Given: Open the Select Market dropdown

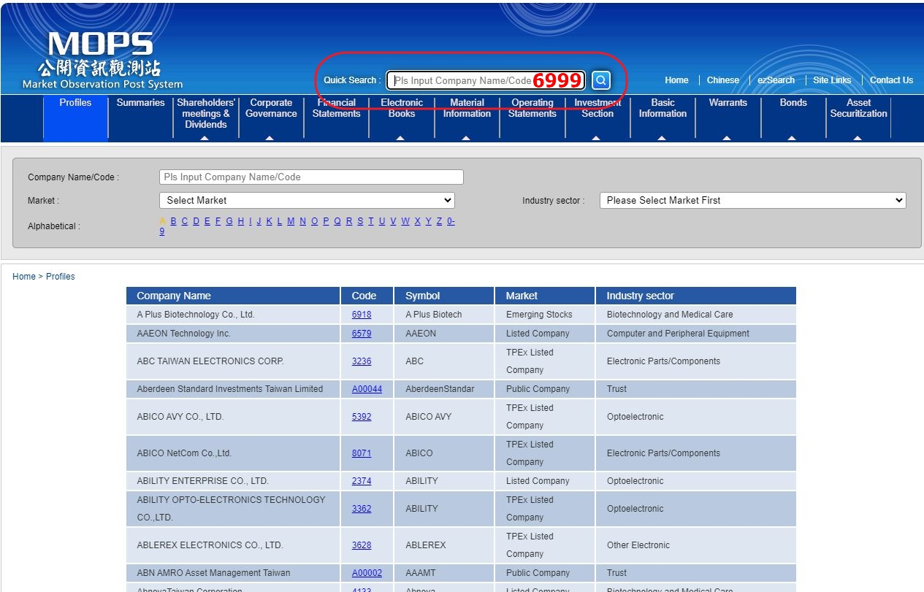Looking at the screenshot, I should (x=307, y=200).
